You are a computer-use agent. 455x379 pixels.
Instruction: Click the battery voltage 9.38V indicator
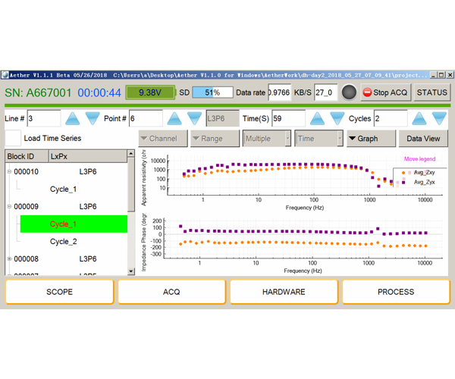pyautogui.click(x=150, y=92)
